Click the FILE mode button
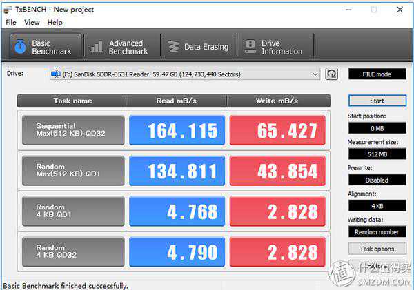414x290 pixels. coord(377,74)
